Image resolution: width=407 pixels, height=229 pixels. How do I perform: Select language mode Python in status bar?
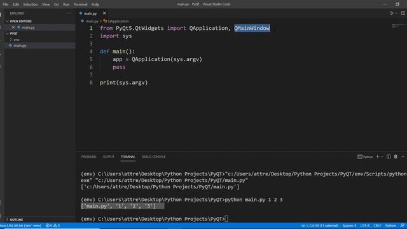[x=390, y=226]
